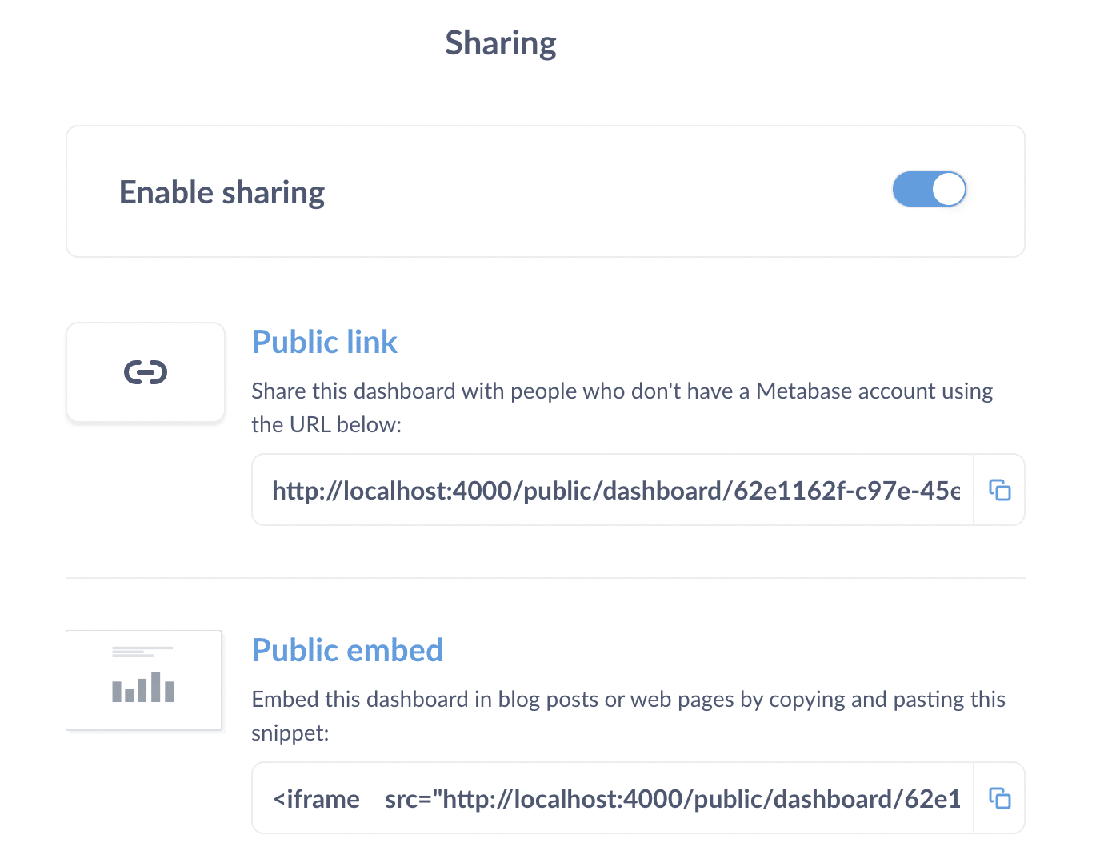Select the public link URL input field
The width and height of the screenshot is (1120, 863).
tap(613, 489)
